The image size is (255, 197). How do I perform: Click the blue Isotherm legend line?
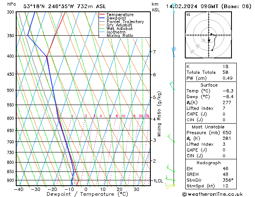[x=102, y=32]
